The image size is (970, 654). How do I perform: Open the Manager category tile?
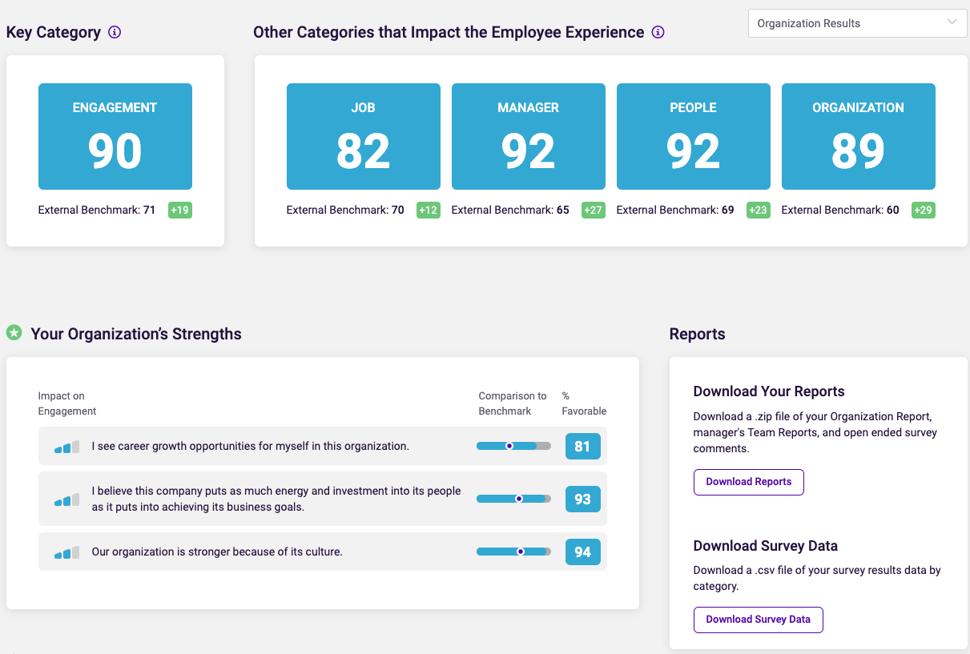point(528,136)
